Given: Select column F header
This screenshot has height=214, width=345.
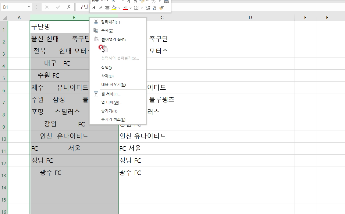Looking at the screenshot, I should pyautogui.click(x=327, y=18).
